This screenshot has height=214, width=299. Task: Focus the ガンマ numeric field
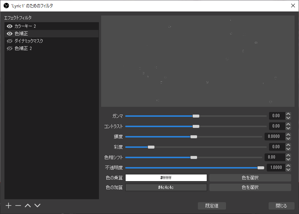click(x=277, y=116)
